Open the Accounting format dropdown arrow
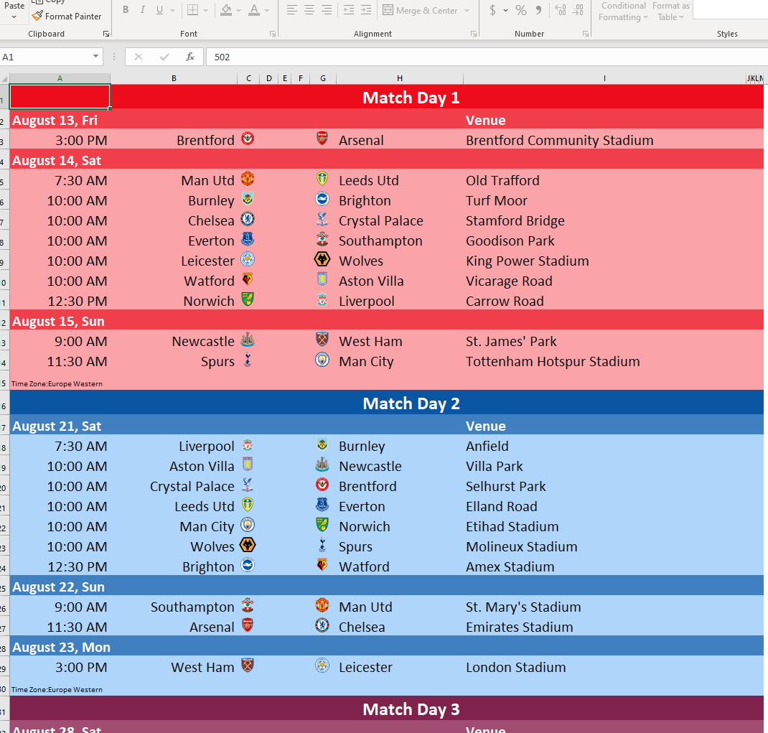The image size is (768, 733). click(x=505, y=10)
